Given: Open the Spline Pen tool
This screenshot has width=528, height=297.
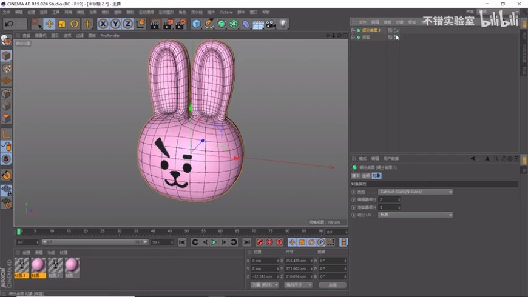Looking at the screenshot, I should pos(209,24).
